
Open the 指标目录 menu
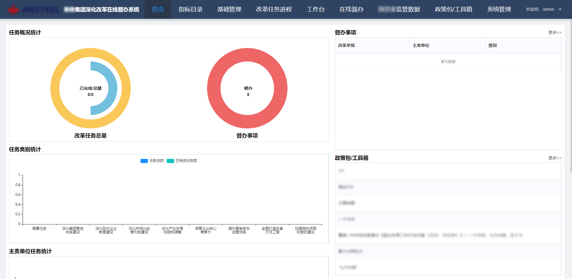(x=190, y=10)
